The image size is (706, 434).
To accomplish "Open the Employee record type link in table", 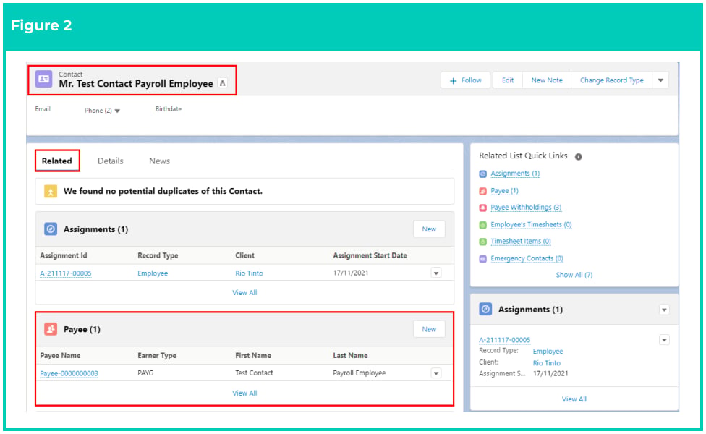I will [153, 273].
